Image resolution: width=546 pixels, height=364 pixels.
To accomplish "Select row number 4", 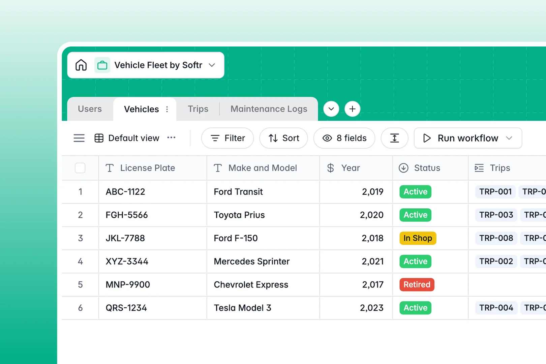I will [80, 262].
